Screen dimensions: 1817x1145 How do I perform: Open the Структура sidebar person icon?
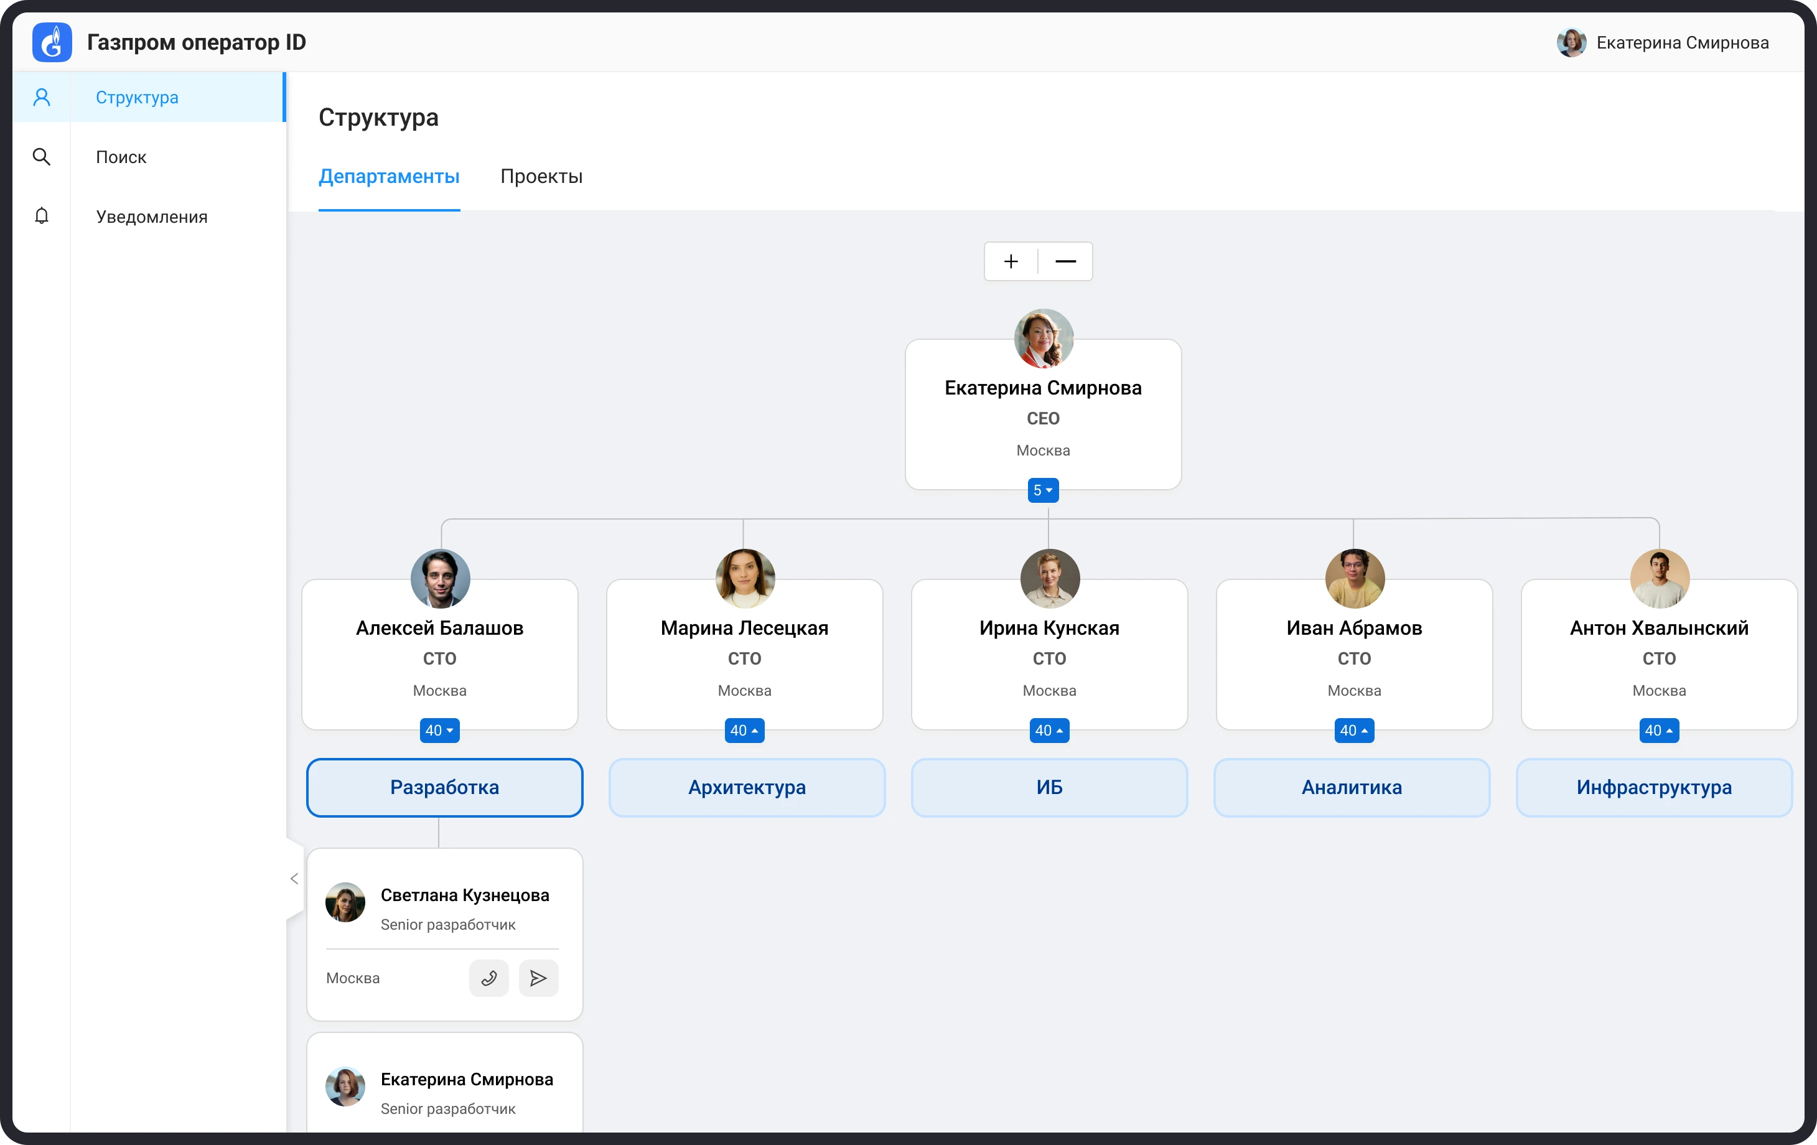click(42, 96)
